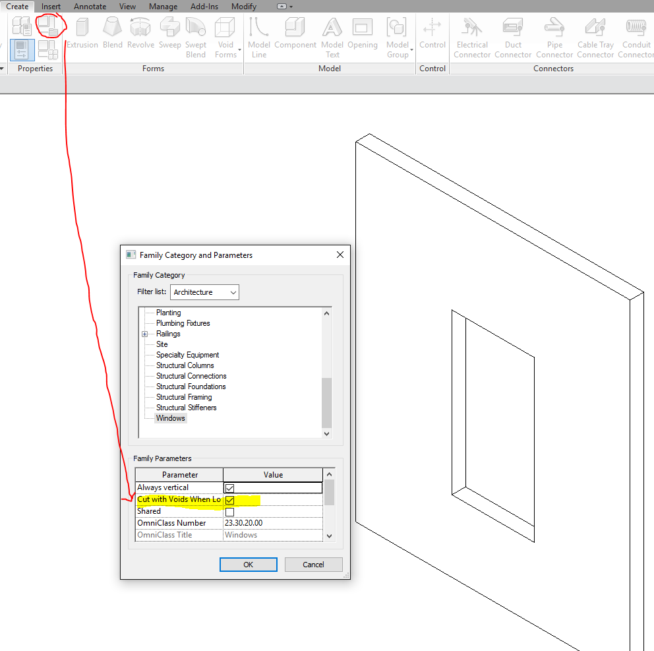
Task: Open the Manage ribbon tab
Action: [163, 6]
